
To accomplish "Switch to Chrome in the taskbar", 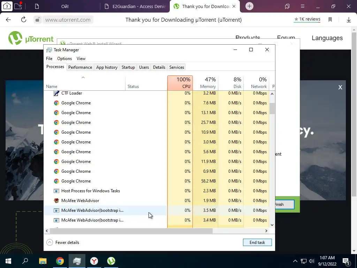I will coord(60,261).
